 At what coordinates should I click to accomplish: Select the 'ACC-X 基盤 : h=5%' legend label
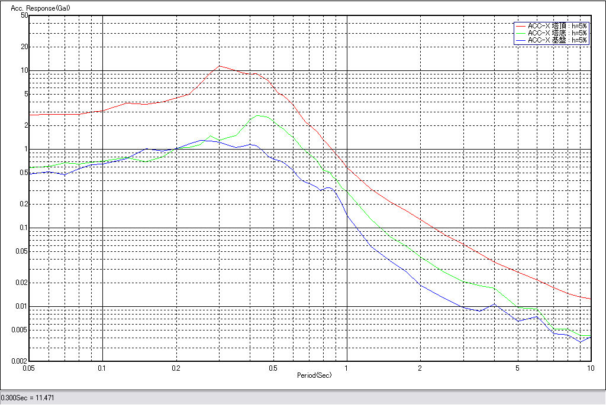[x=557, y=40]
